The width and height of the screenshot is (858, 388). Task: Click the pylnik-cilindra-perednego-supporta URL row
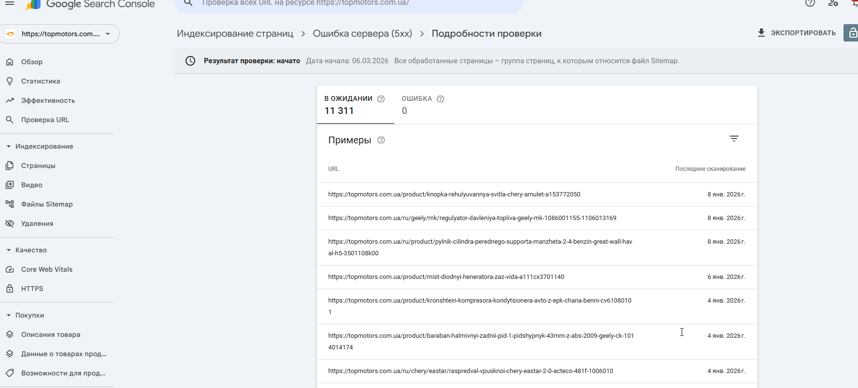point(537,248)
